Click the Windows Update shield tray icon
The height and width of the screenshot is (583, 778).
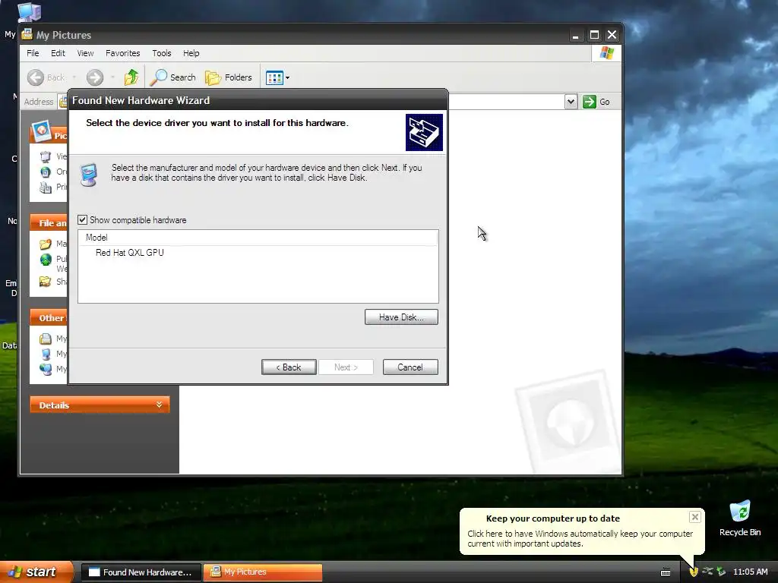(x=693, y=572)
